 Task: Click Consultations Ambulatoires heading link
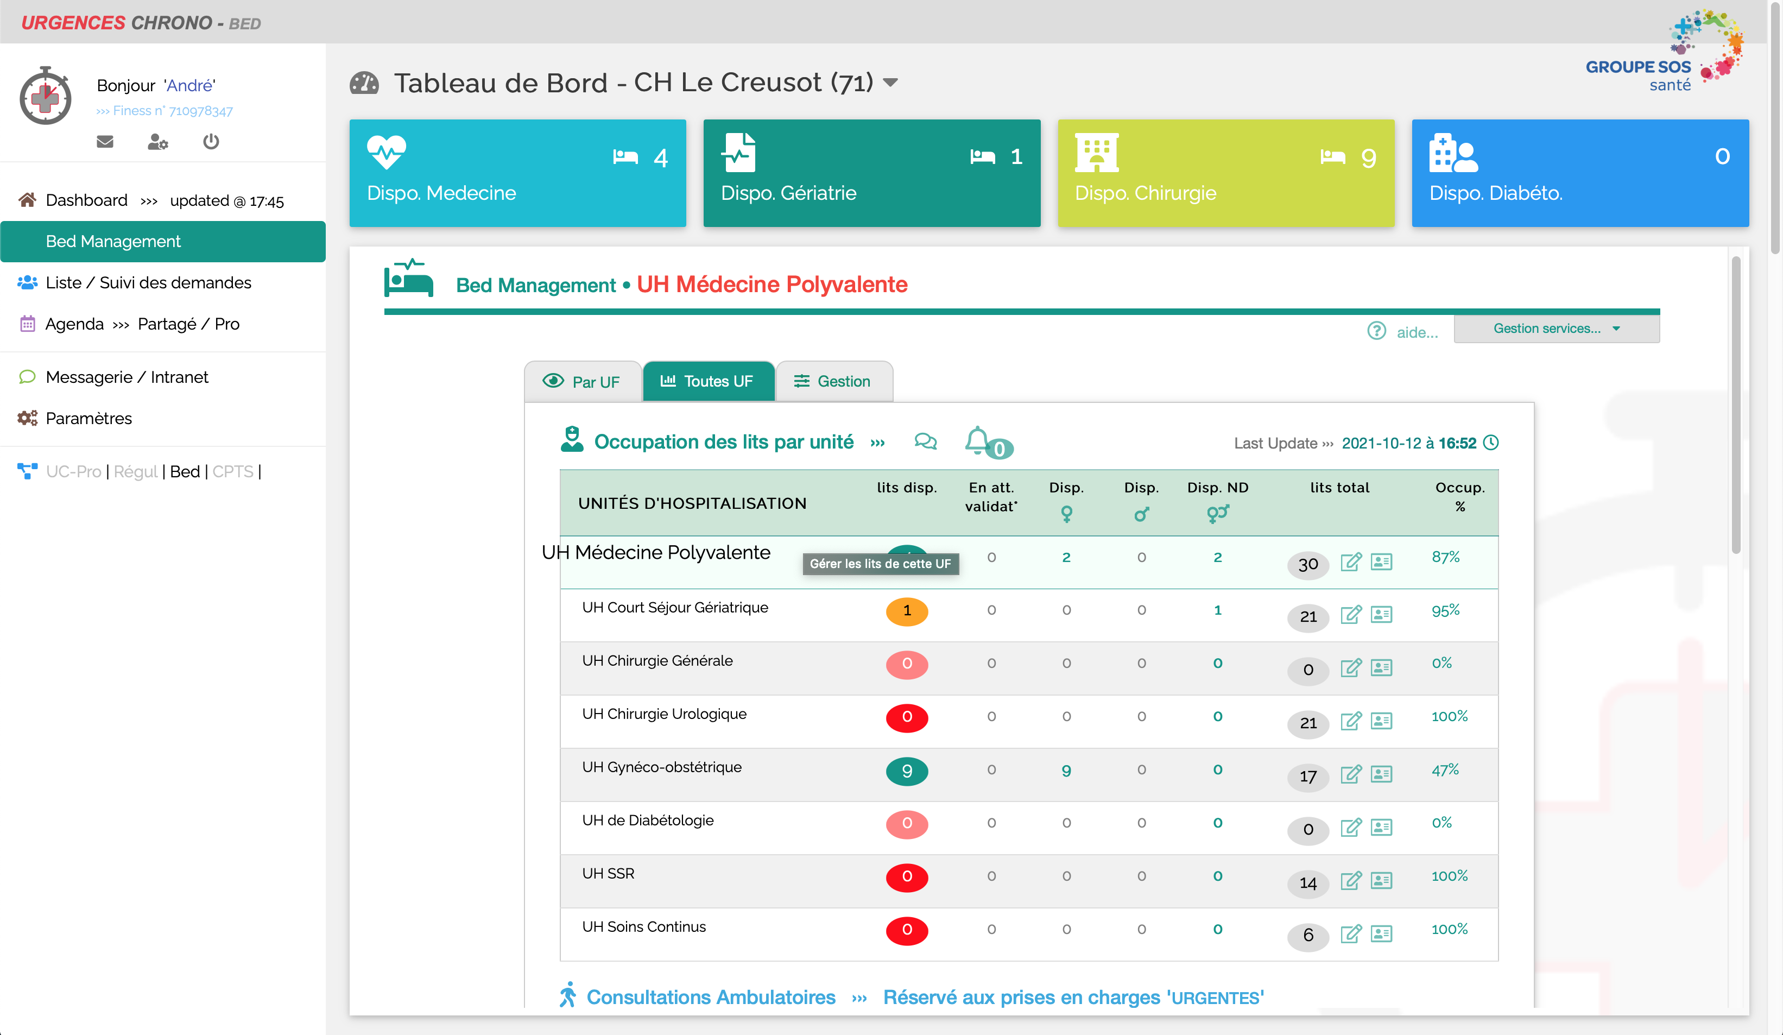(711, 997)
